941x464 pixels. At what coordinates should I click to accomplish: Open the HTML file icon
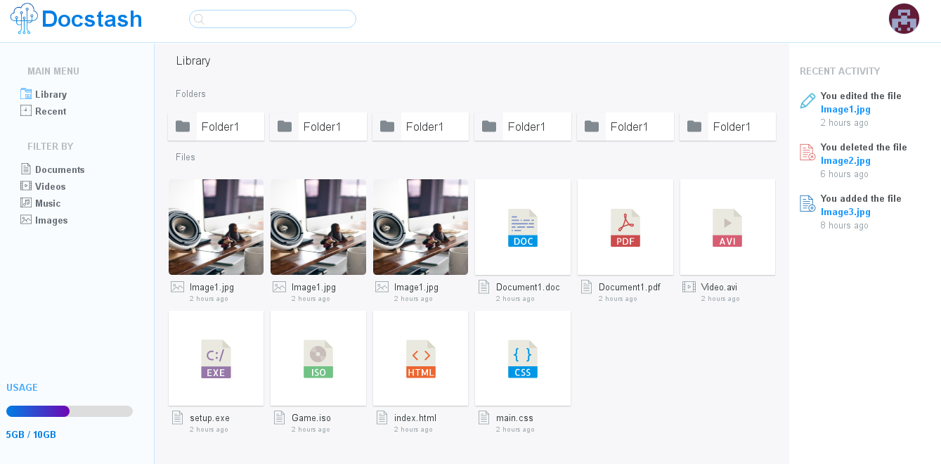tap(420, 359)
